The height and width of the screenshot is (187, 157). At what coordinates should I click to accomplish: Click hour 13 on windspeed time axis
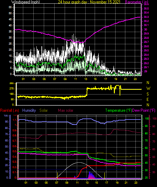pos(86,79)
